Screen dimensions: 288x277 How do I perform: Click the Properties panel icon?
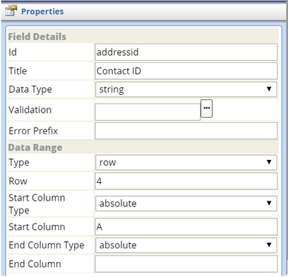11,11
